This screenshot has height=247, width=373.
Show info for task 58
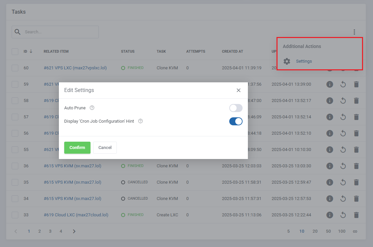330,101
